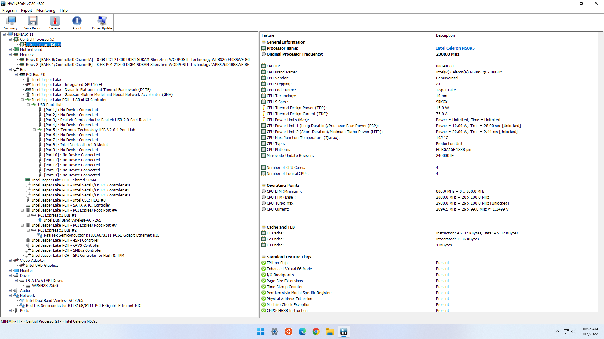Open the Monitoring menu
Screen dimensions: 604x339
point(46,10)
